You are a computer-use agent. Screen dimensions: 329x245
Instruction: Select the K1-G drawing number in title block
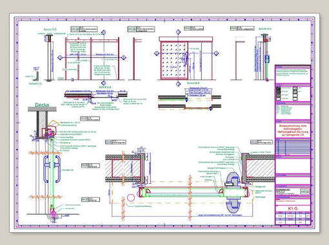293,208
